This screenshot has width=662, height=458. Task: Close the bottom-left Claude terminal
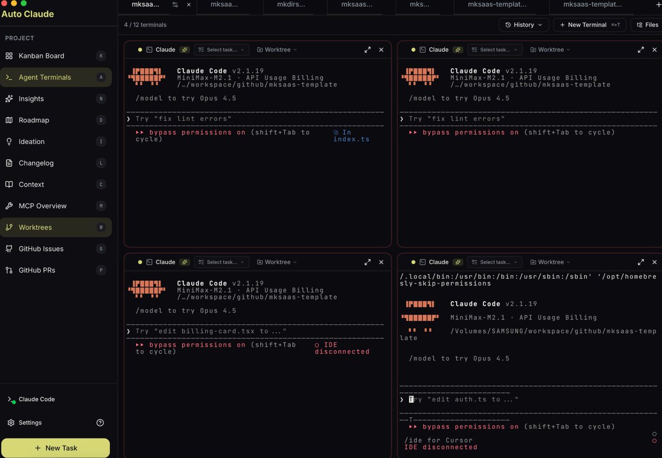pyautogui.click(x=381, y=262)
